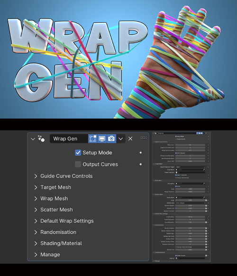Viewport: 237px width, 276px height.
Task: Toggle Wrap Gen edit mode display icon
Action: [93, 138]
